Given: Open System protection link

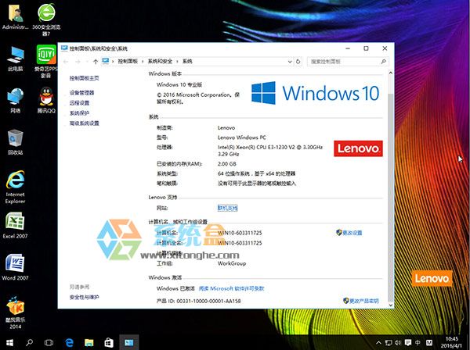Looking at the screenshot, I should pyautogui.click(x=79, y=113).
